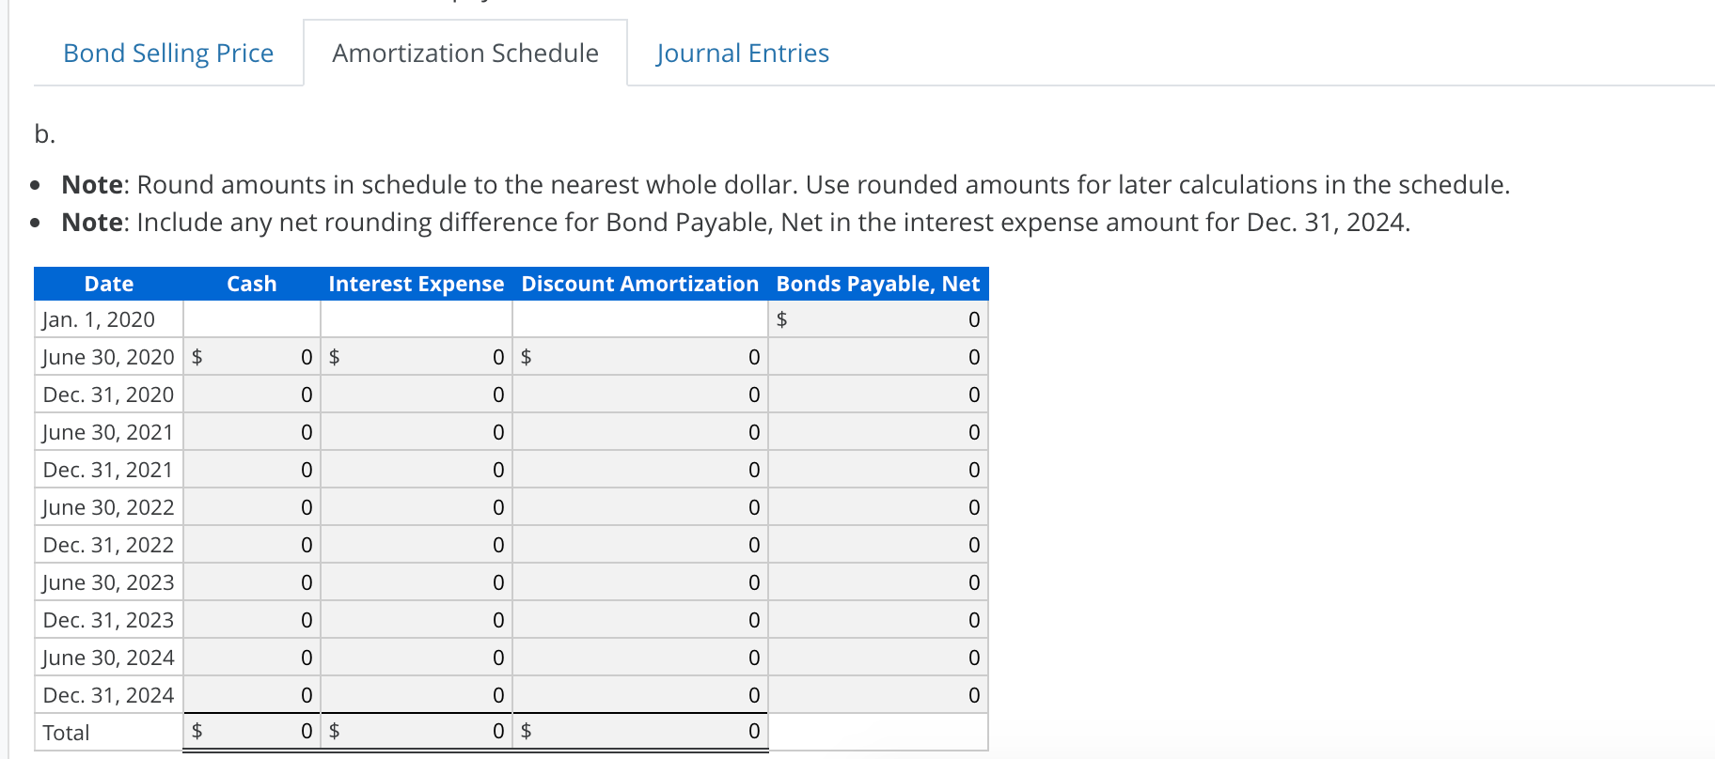Click the Bonds Payable, Net cell for Dec. 31, 2024
Viewport: 1715px width, 759px height.
pyautogui.click(x=877, y=695)
